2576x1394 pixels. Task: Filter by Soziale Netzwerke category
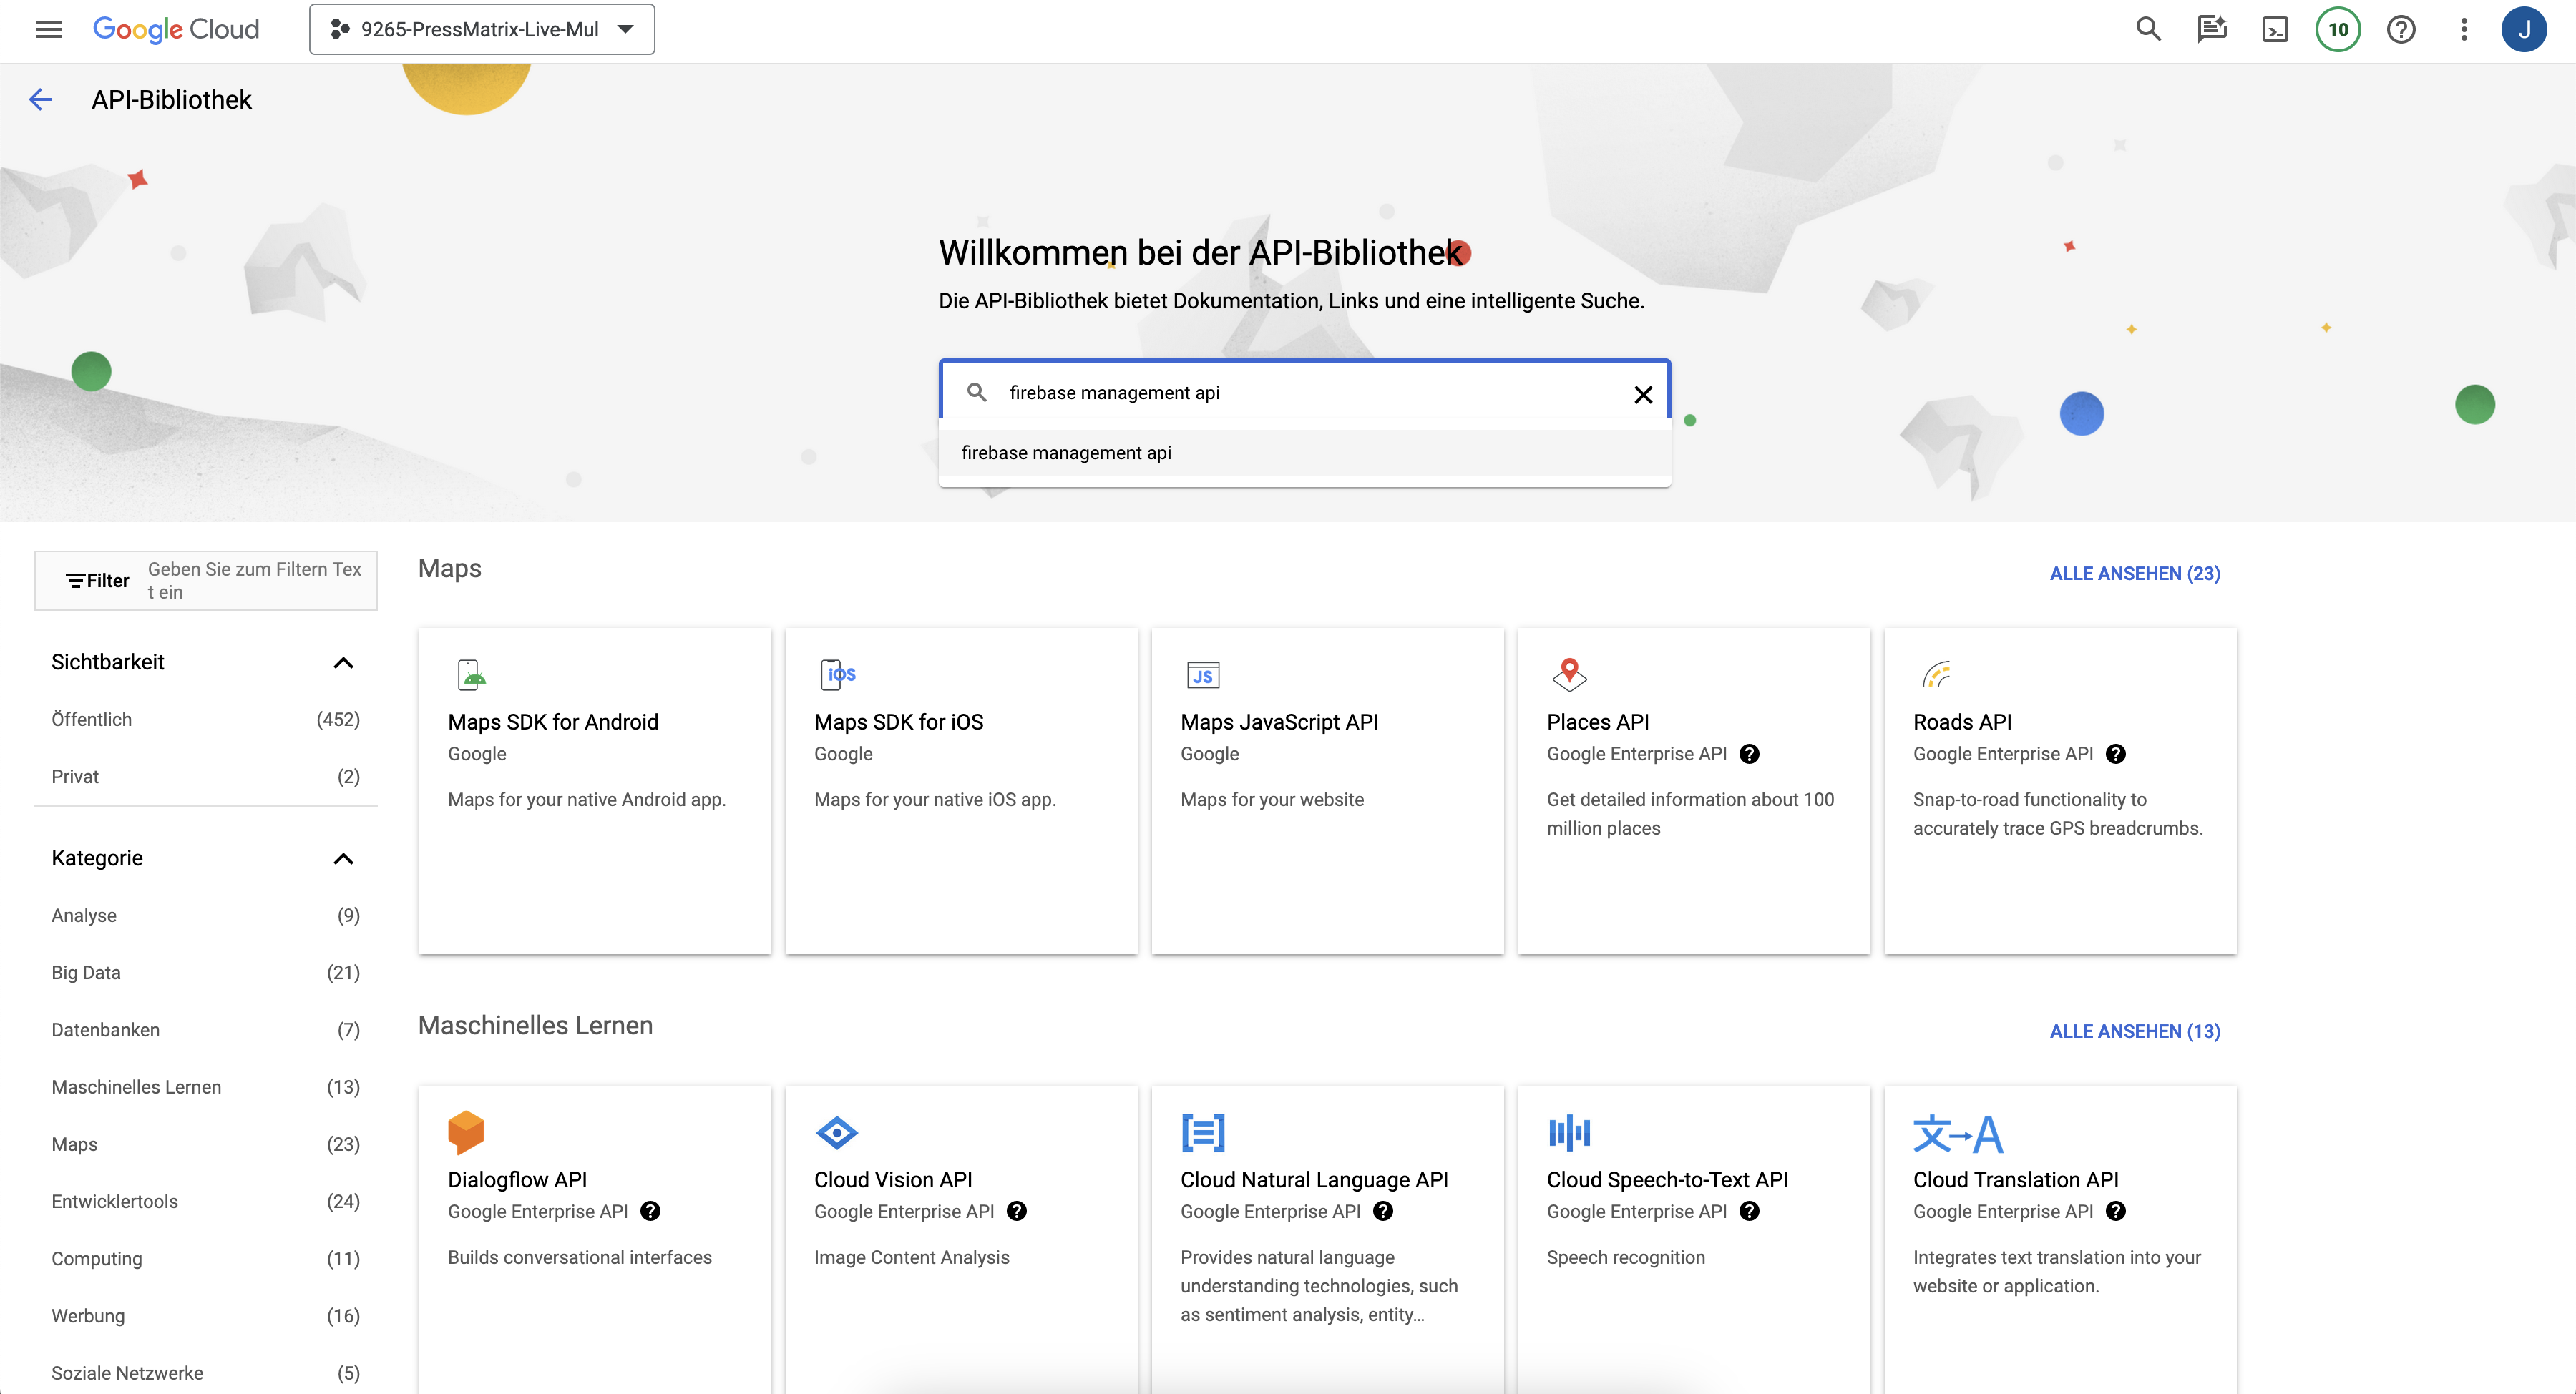tap(205, 1373)
